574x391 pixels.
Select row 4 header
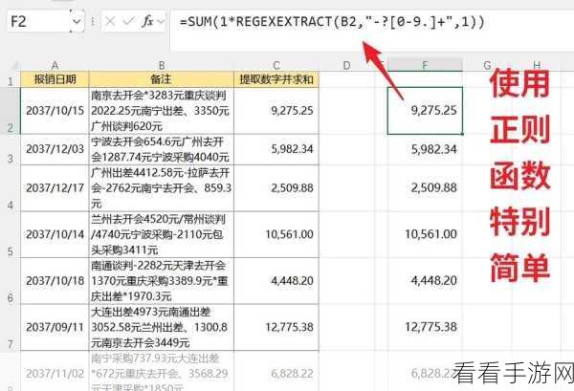coord(11,188)
